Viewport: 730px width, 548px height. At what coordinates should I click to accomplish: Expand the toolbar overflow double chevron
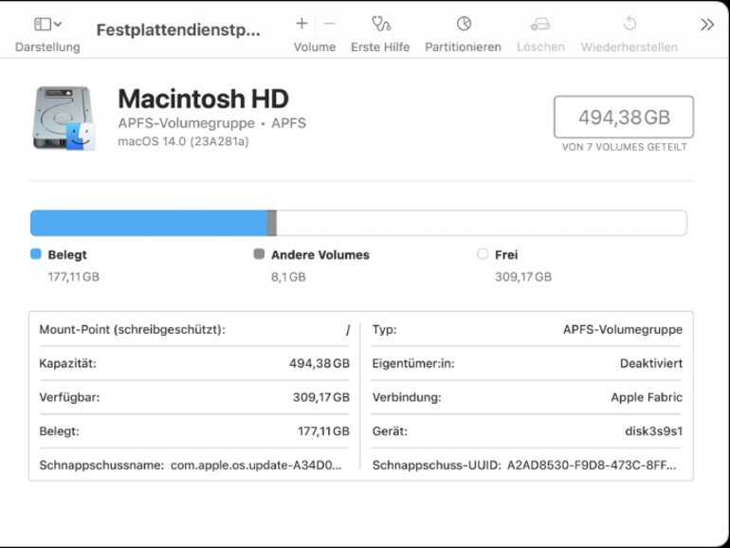(707, 25)
